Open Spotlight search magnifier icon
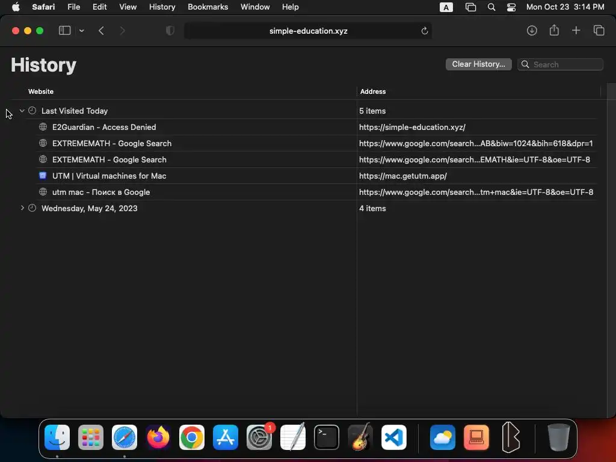The image size is (616, 462). (x=491, y=7)
